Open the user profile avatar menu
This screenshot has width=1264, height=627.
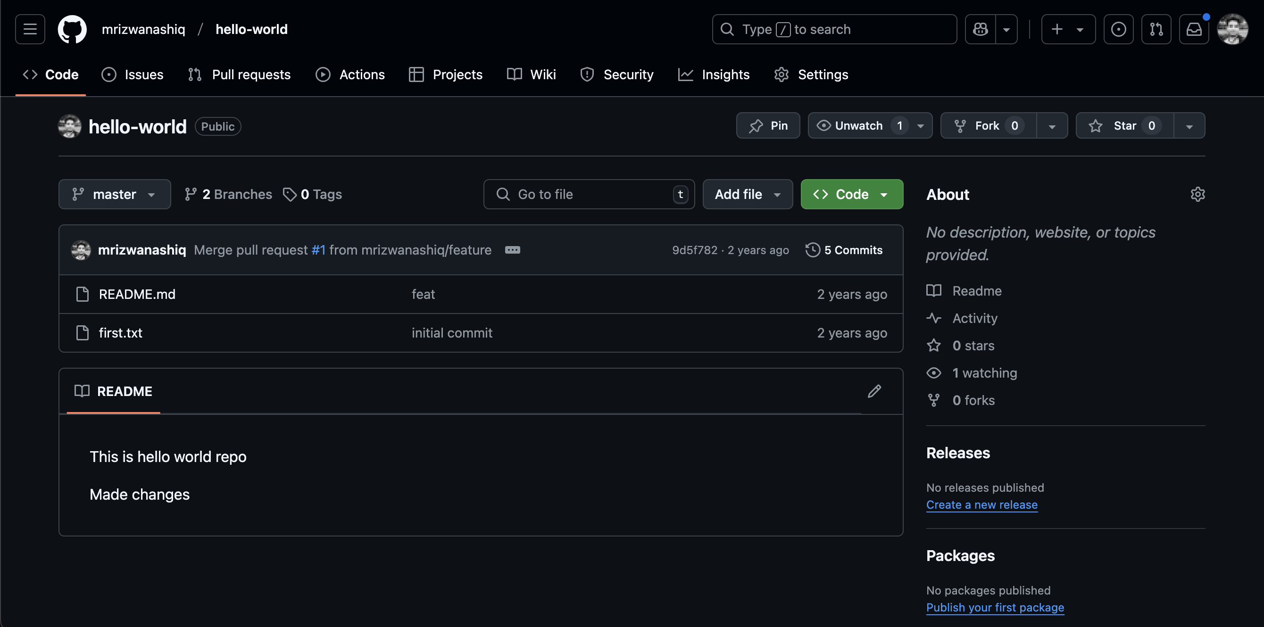(x=1232, y=29)
